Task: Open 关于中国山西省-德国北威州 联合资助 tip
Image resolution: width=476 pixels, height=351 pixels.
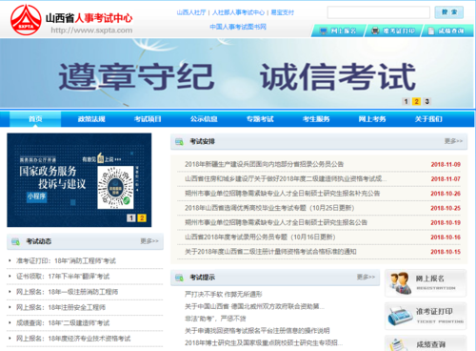Action: pos(254,306)
